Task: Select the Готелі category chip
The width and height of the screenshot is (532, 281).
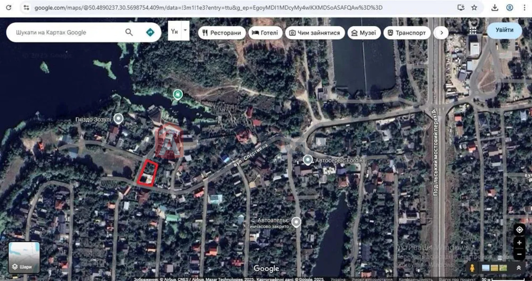Action: click(x=265, y=33)
